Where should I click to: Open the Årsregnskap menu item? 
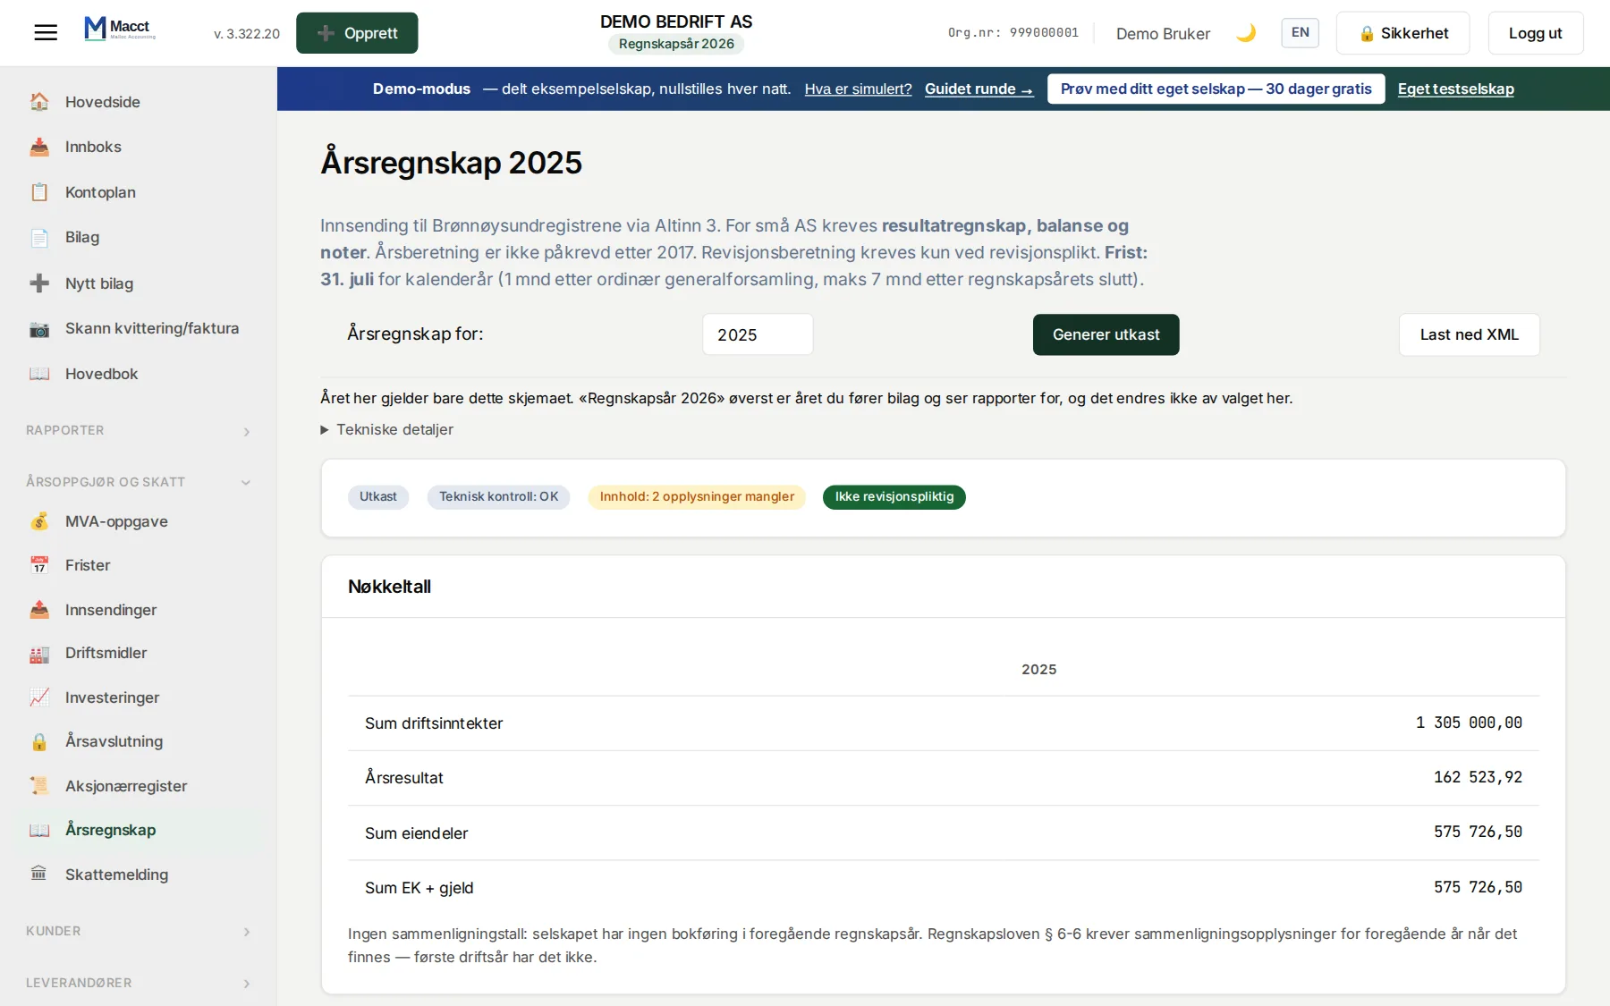tap(139, 830)
